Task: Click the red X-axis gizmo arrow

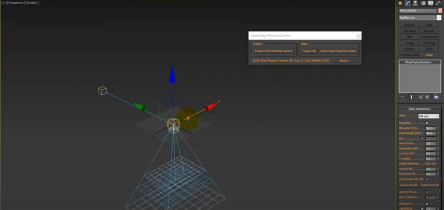Action: point(211,107)
